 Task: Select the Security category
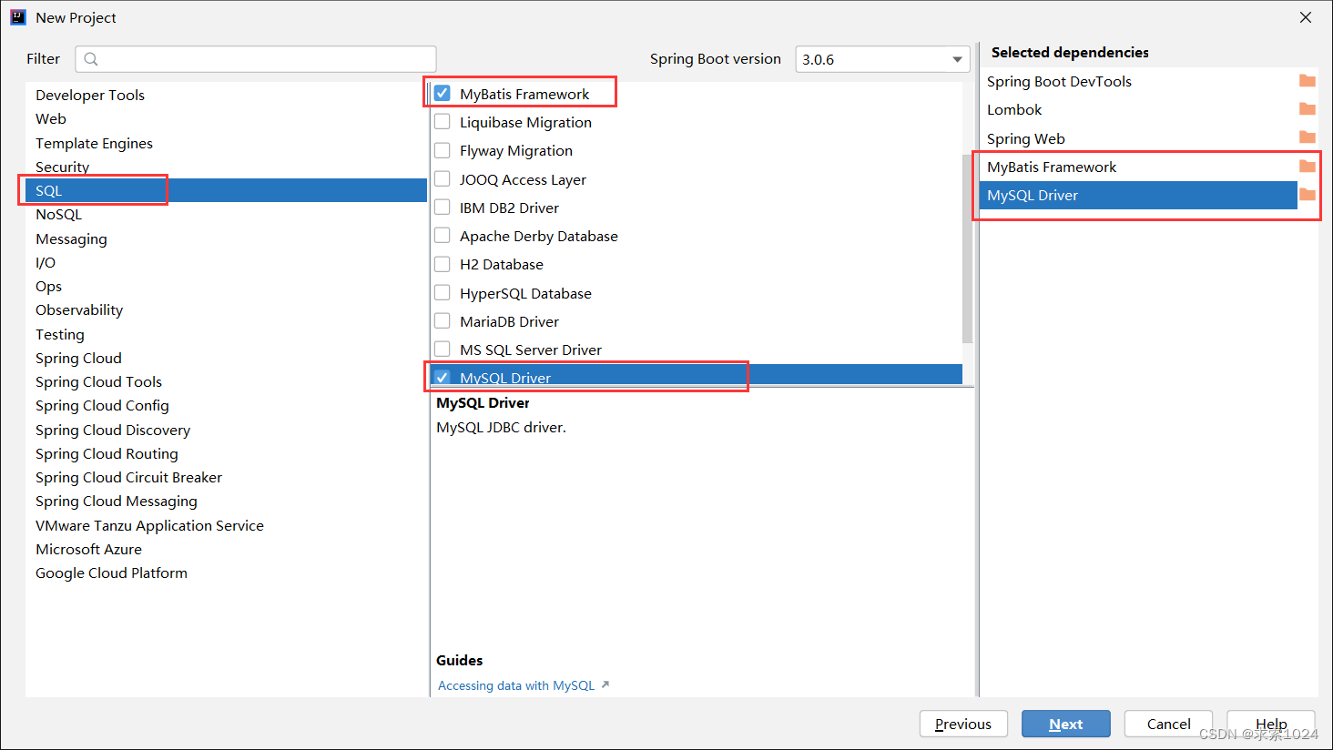[x=226, y=167]
